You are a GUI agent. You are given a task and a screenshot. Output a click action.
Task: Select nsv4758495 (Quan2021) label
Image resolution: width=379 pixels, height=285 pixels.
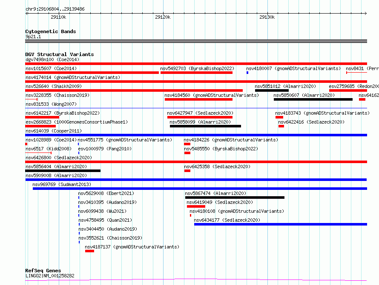tap(105, 220)
